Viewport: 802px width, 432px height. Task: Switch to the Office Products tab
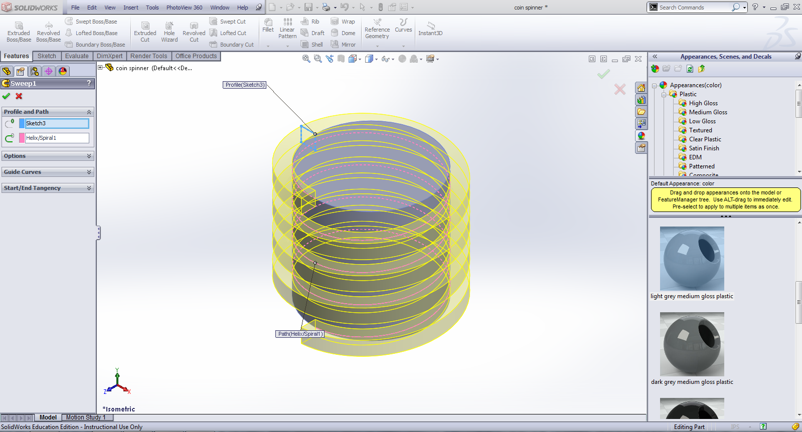pyautogui.click(x=196, y=56)
